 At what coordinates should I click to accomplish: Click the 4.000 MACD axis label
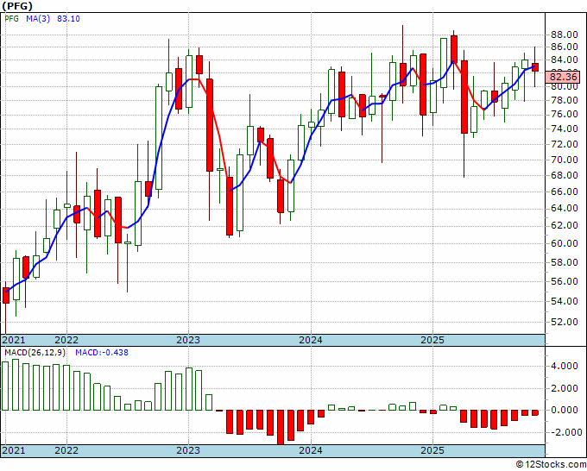tap(565, 366)
